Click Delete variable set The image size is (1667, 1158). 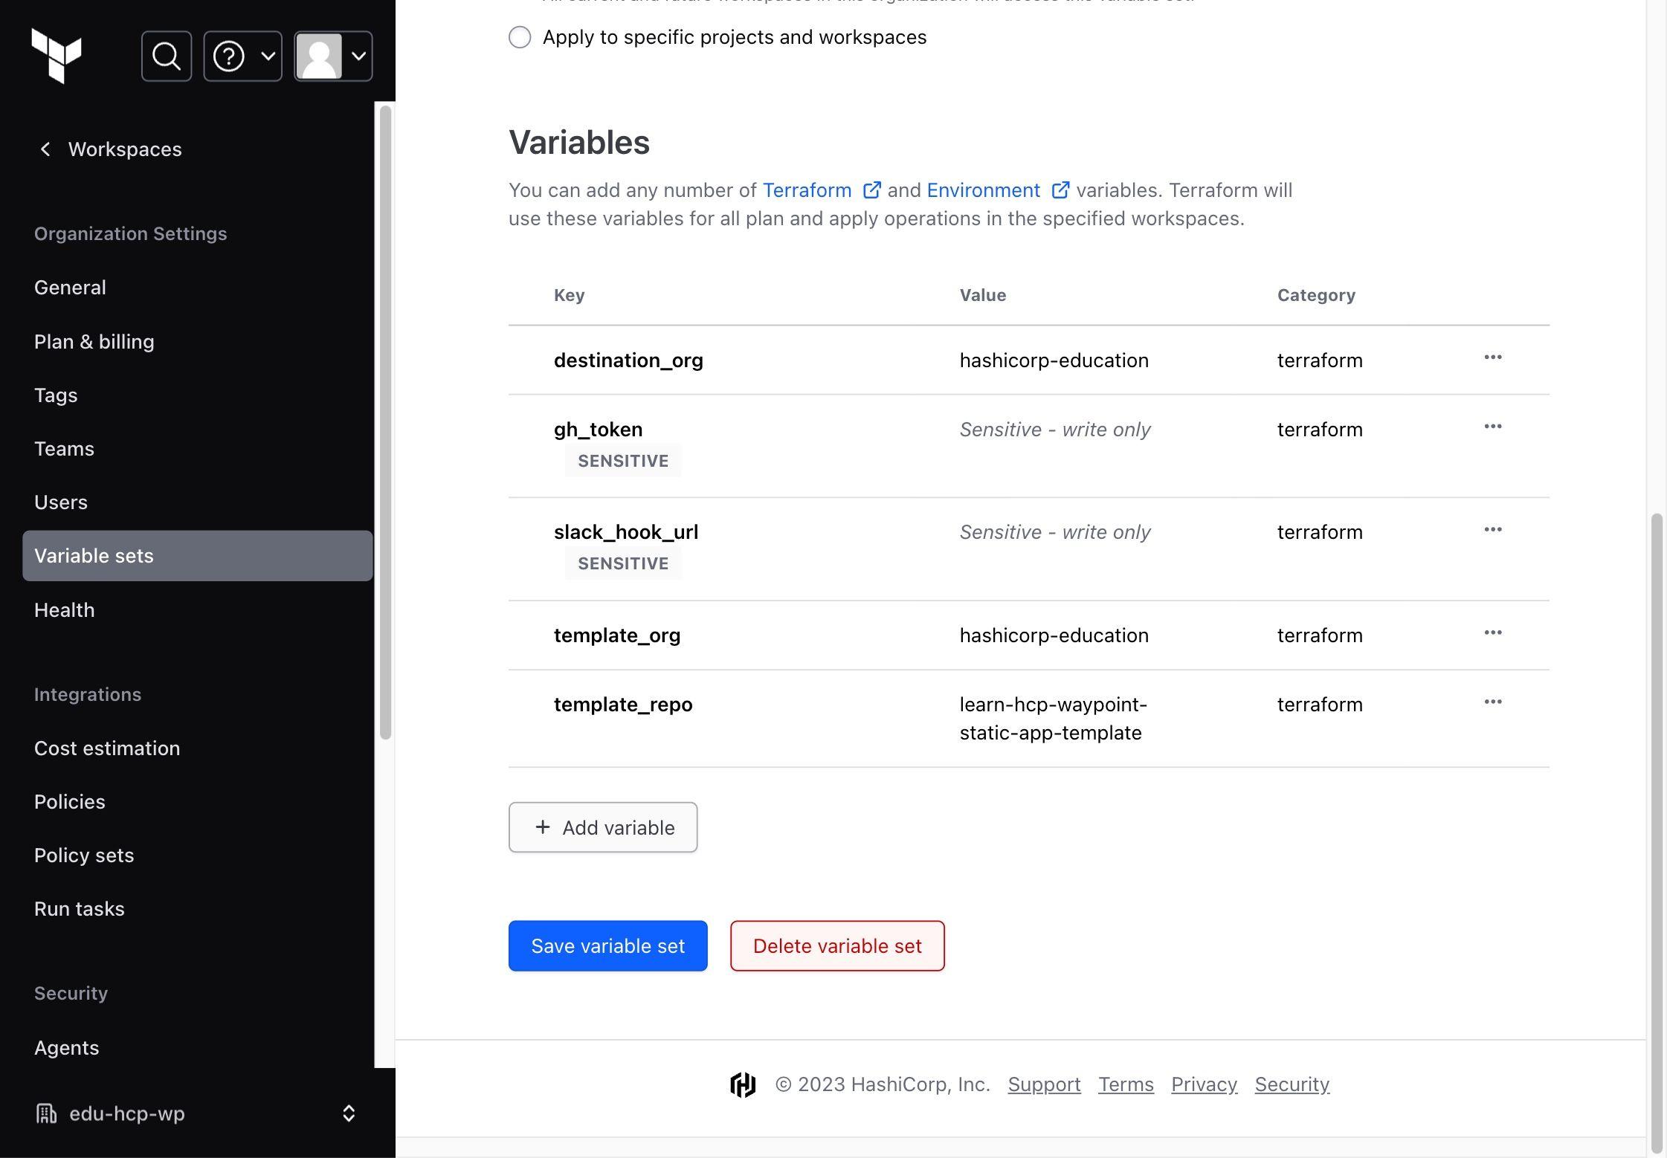pos(837,946)
